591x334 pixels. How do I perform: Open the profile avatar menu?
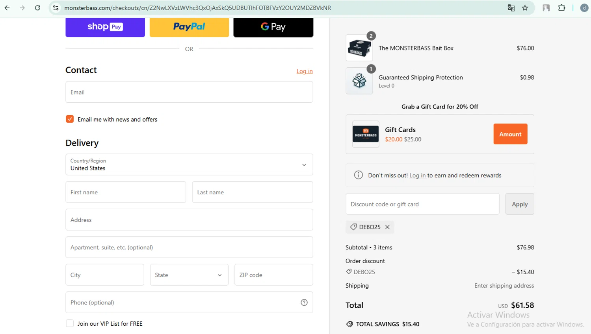click(x=584, y=8)
